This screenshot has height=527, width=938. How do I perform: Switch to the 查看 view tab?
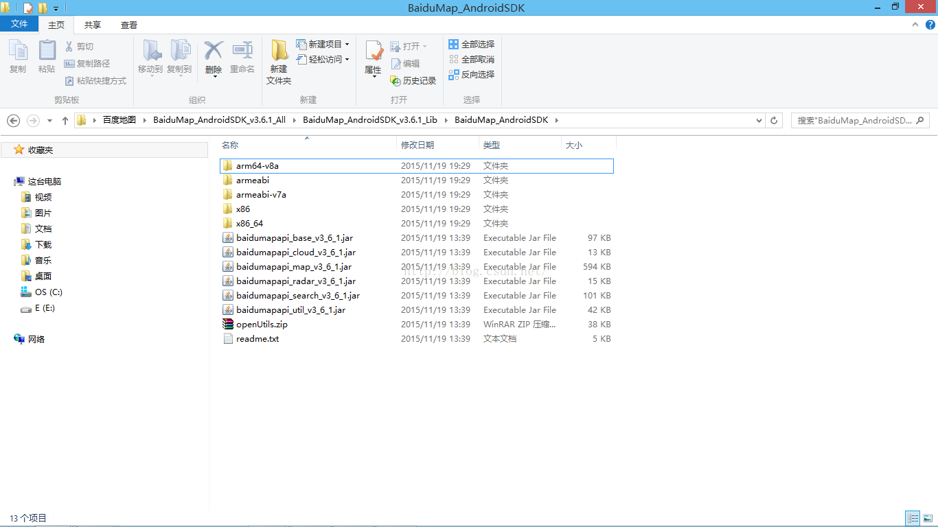[129, 25]
